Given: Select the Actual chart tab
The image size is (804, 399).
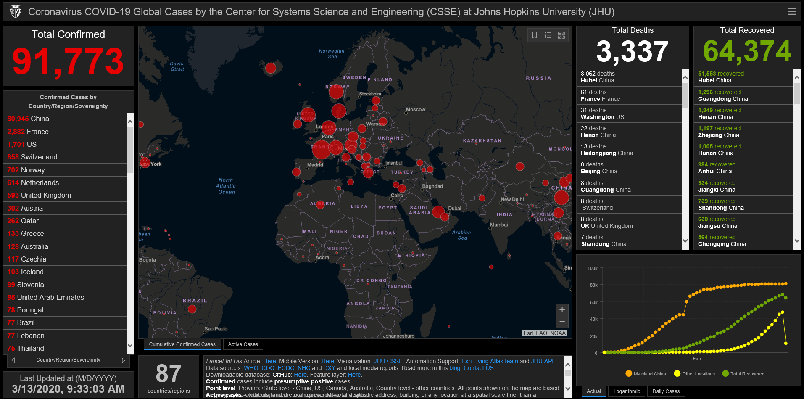Looking at the screenshot, I should point(594,391).
